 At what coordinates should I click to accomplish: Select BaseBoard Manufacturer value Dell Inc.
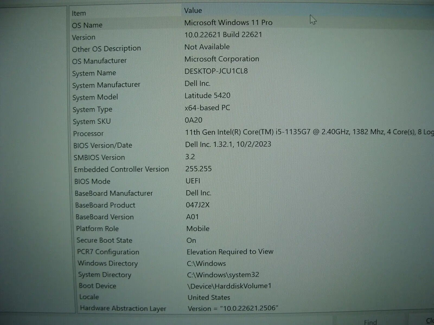point(199,193)
